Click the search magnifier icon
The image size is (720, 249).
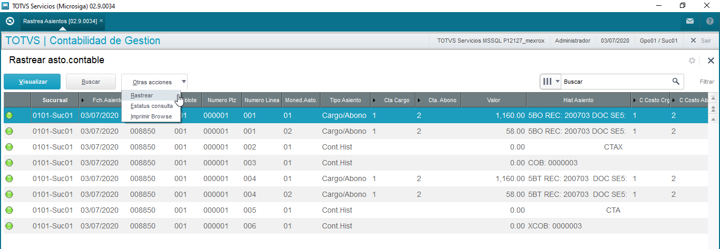[x=676, y=82]
